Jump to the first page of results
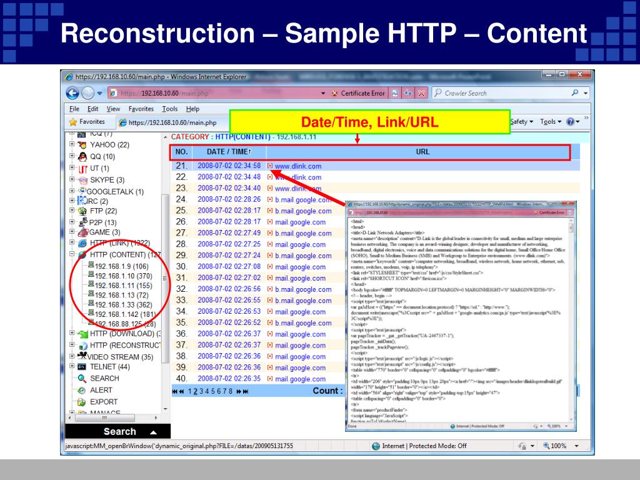This screenshot has height=480, width=640. [x=175, y=391]
